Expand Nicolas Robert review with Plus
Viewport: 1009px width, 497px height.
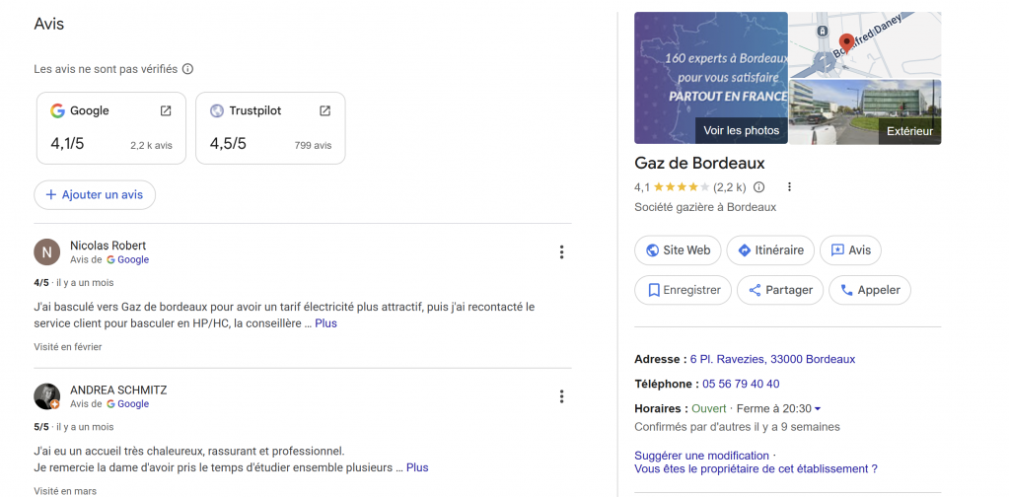pos(325,323)
